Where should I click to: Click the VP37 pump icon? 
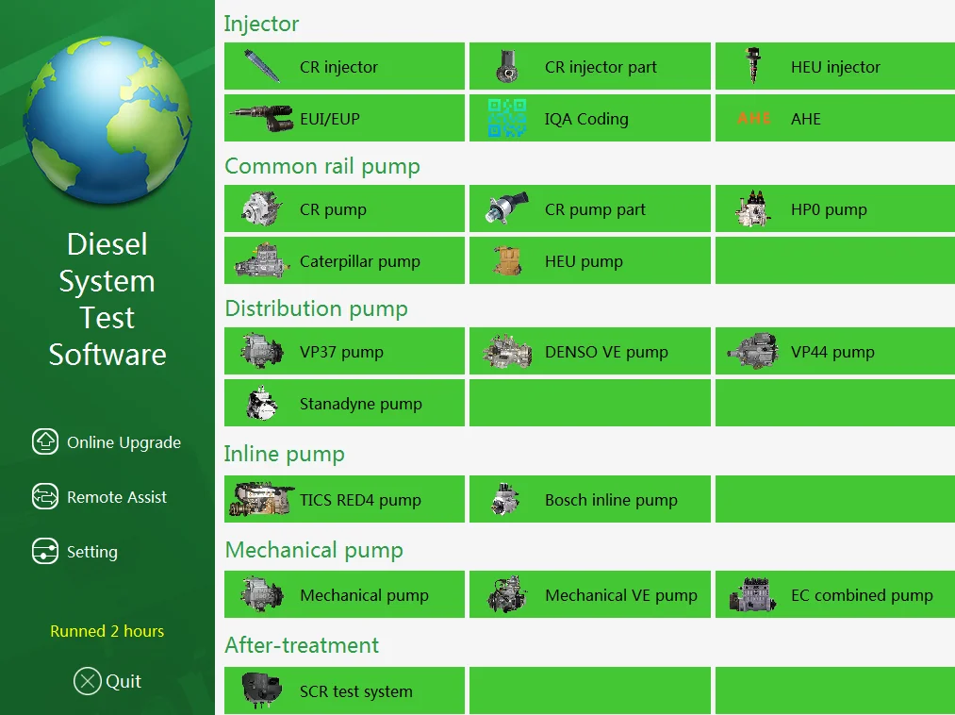(x=262, y=351)
